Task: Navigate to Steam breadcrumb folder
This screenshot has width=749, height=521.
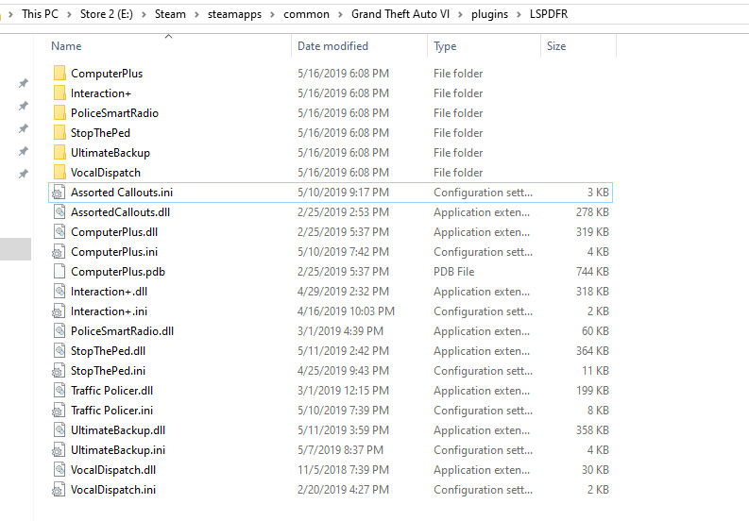Action: 170,14
